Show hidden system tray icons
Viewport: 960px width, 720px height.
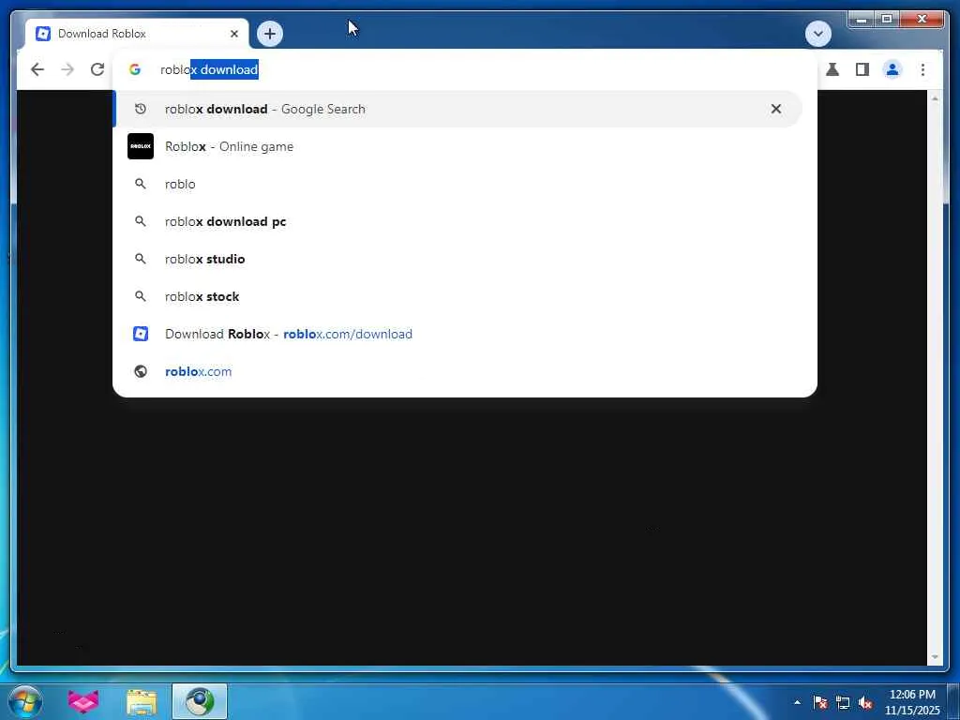click(x=797, y=702)
